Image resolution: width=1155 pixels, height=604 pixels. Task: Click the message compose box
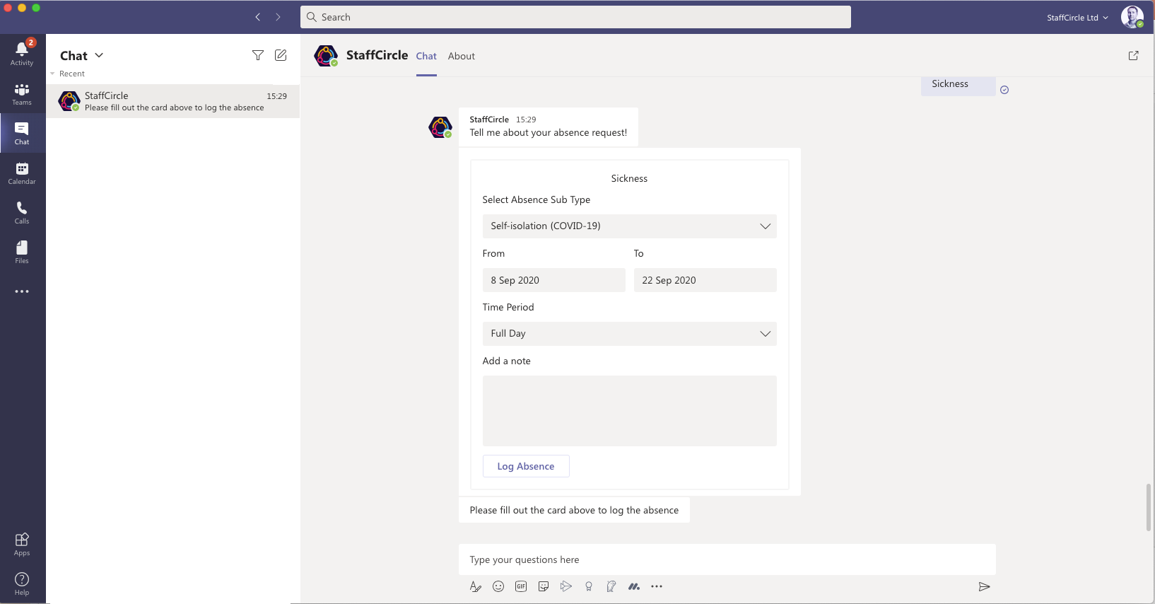click(727, 559)
